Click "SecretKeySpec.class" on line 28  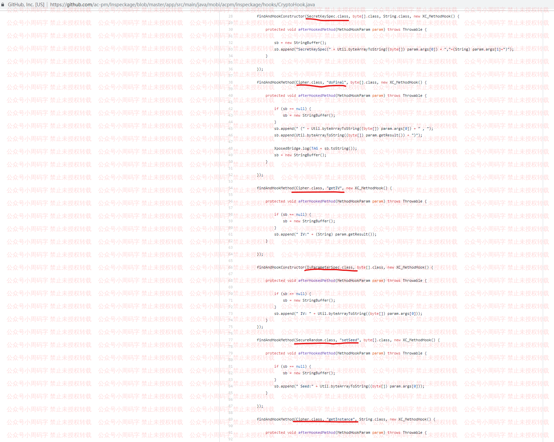click(327, 16)
